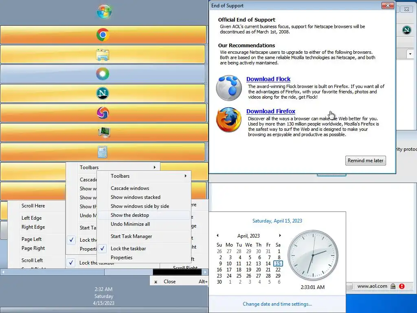Screen dimensions: 417x313
Task: Expand Toolbars submenu arrow in front menu
Action: click(x=186, y=176)
